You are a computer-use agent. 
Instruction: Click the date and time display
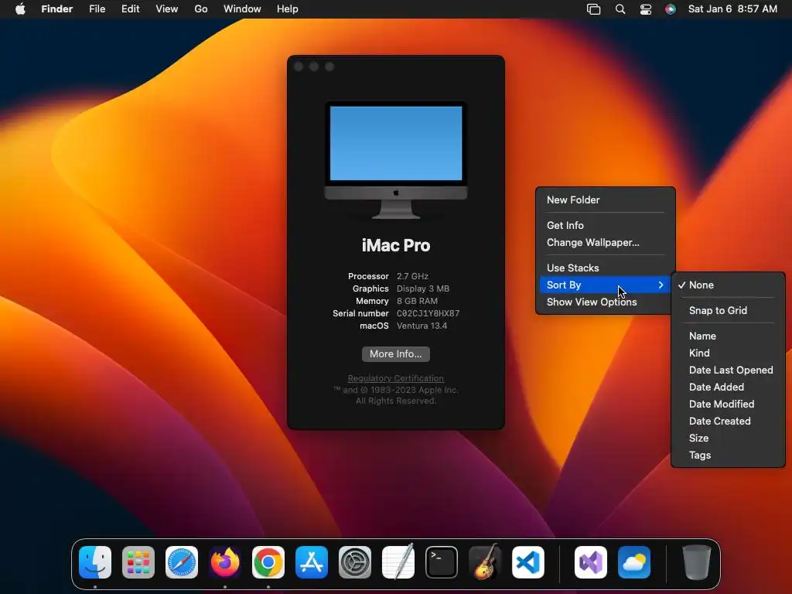pos(732,9)
